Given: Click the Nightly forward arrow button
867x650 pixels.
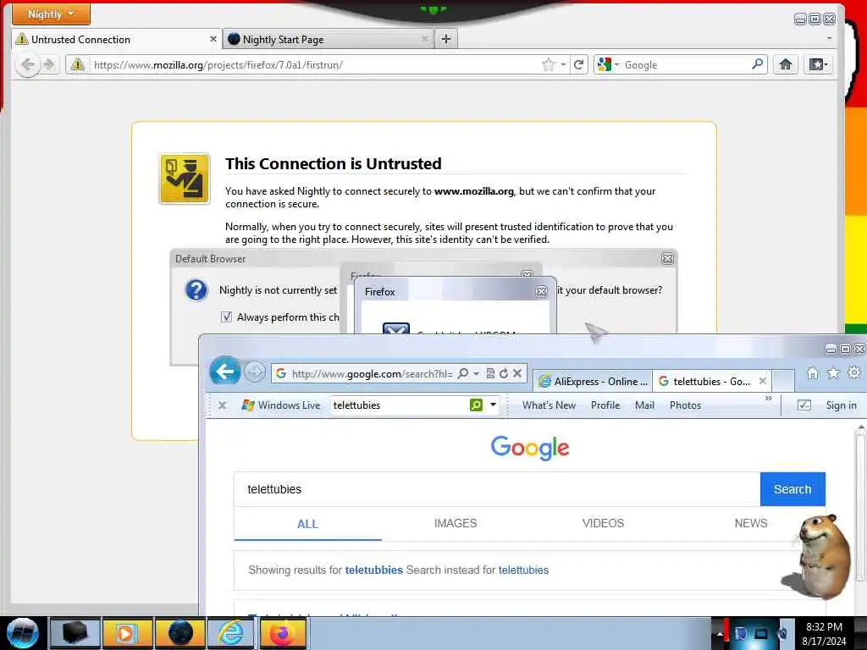Looking at the screenshot, I should coord(49,64).
